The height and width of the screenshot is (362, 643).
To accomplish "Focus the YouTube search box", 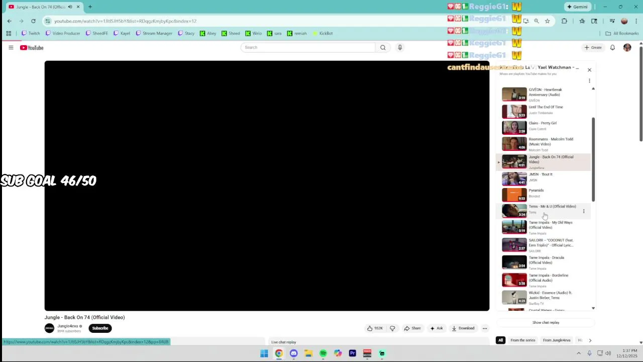I will (x=308, y=47).
